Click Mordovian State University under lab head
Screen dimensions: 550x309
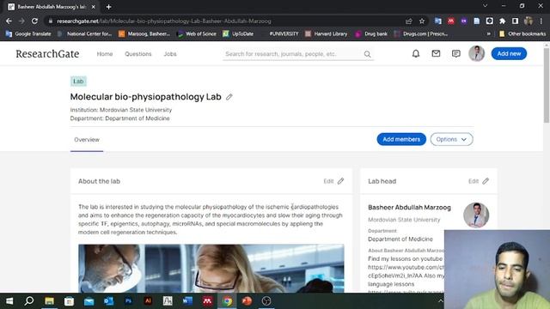(x=404, y=220)
